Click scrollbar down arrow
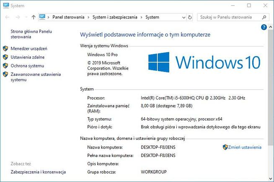Image resolution: width=274 pixels, height=182 pixels. coord(271,179)
